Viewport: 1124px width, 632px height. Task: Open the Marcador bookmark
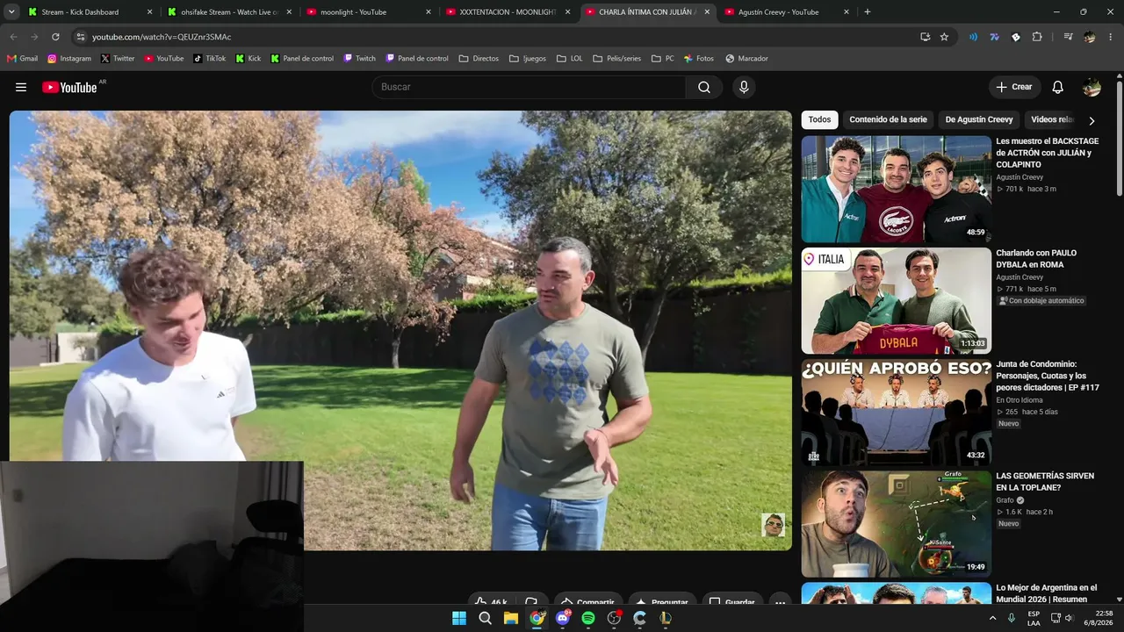pyautogui.click(x=746, y=59)
